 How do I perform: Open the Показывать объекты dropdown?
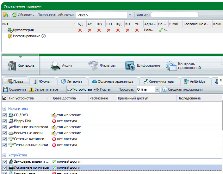(x=130, y=15)
